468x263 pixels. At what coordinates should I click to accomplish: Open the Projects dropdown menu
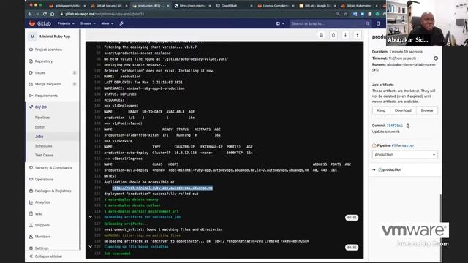tap(66, 23)
